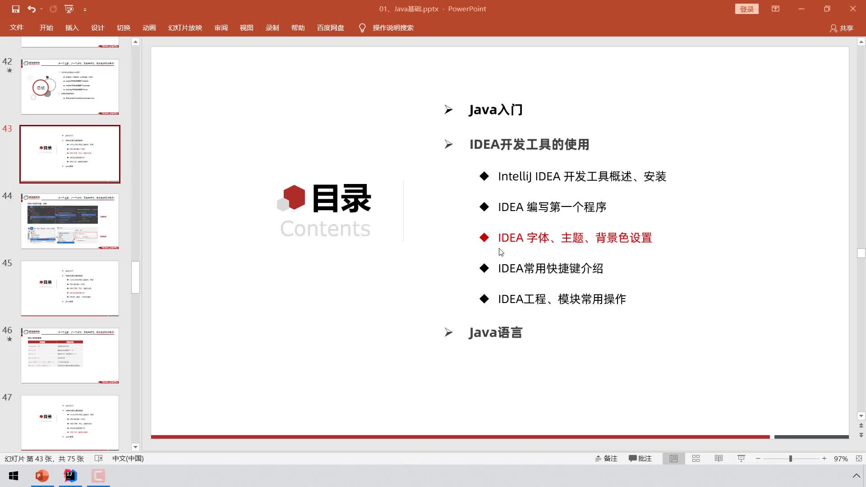Click Fit slide to window icon
The width and height of the screenshot is (866, 487).
(859, 458)
